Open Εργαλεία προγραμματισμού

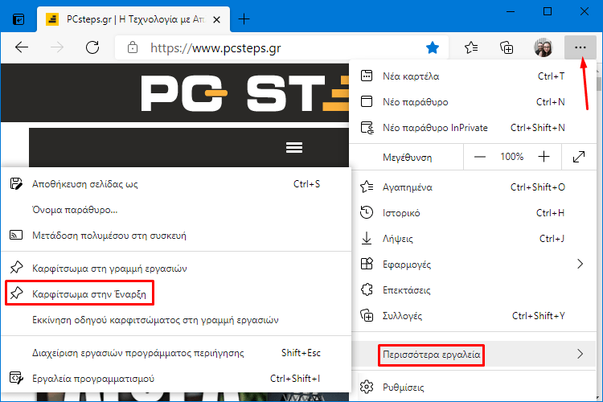pos(176,379)
